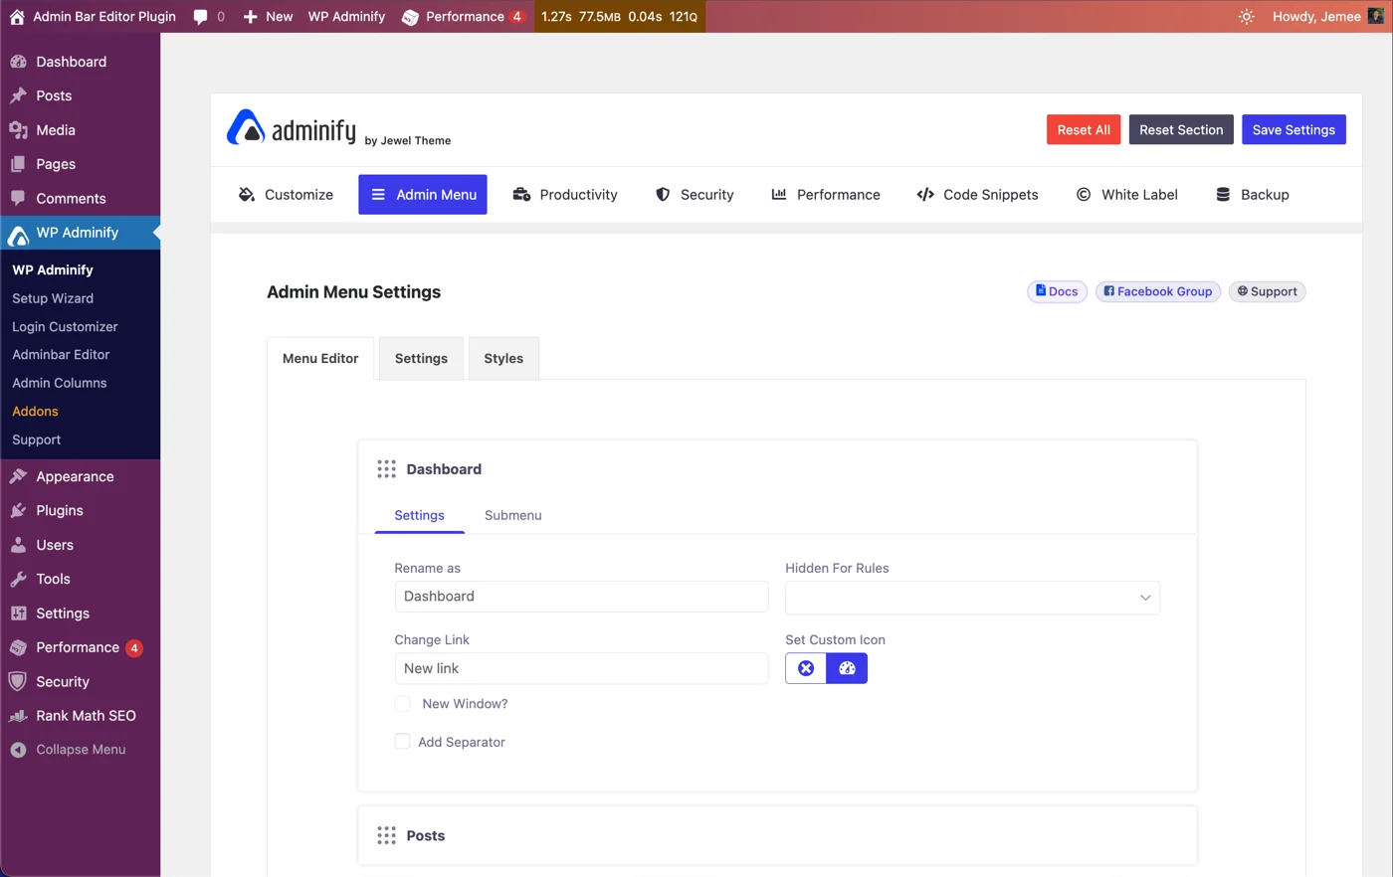Open the Facebook Group link
The width and height of the screenshot is (1393, 877).
tap(1157, 291)
